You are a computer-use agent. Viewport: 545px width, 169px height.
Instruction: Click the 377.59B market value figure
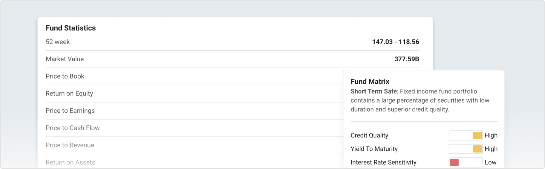[x=407, y=59]
